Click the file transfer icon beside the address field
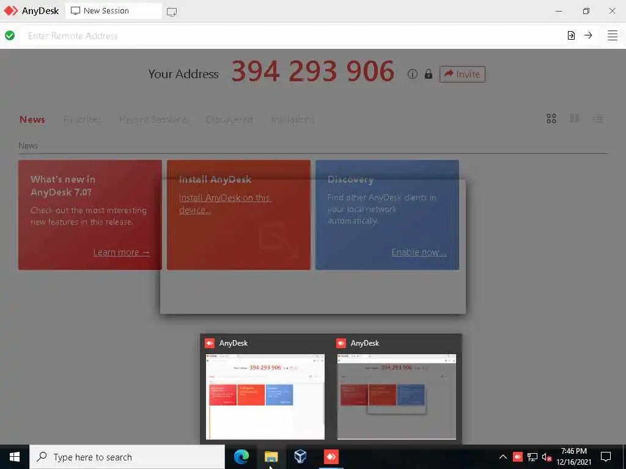 (572, 35)
